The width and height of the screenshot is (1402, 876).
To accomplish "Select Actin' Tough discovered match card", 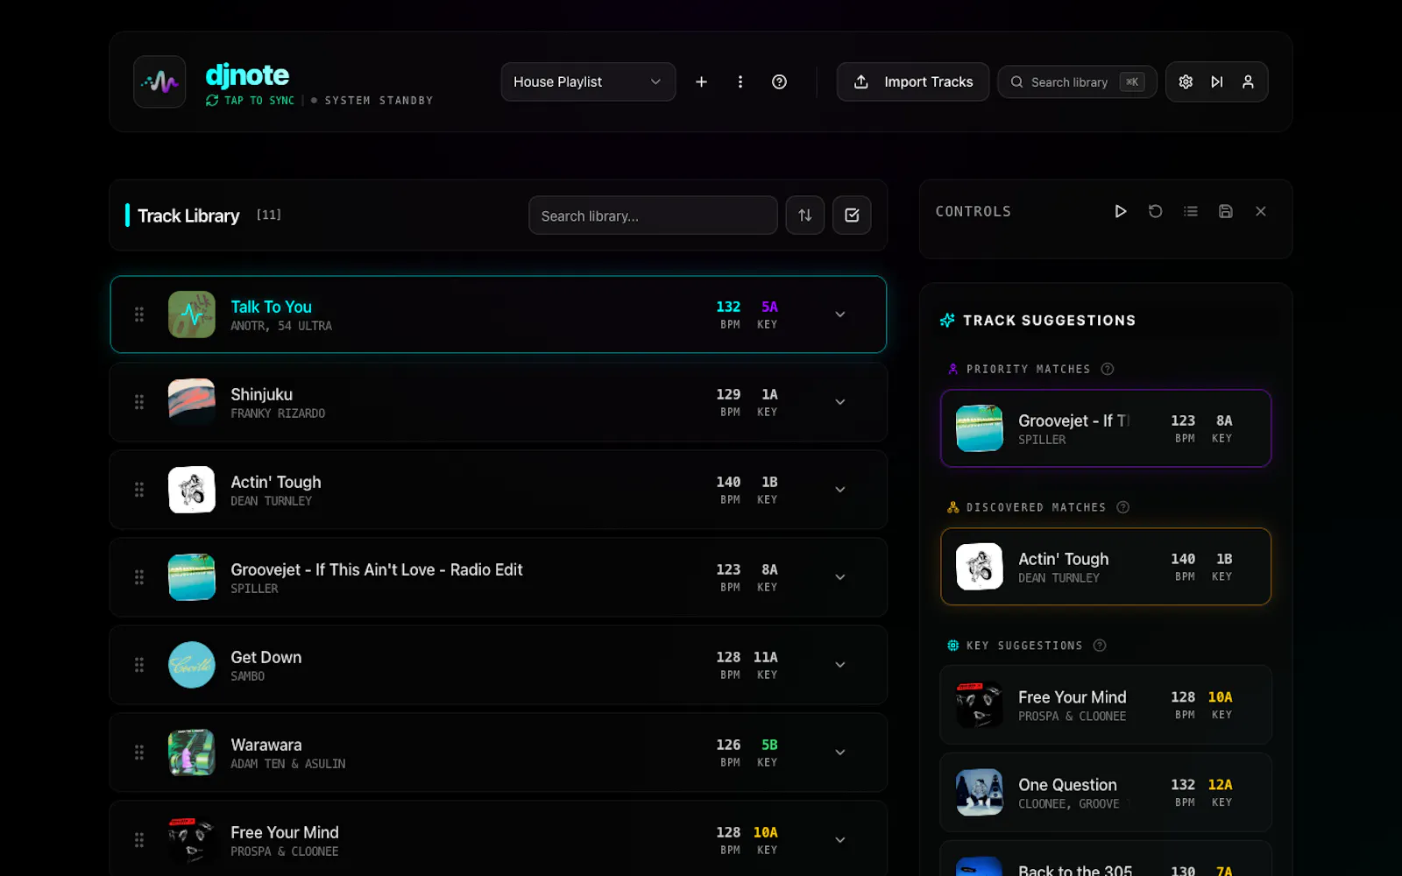I will (1106, 567).
